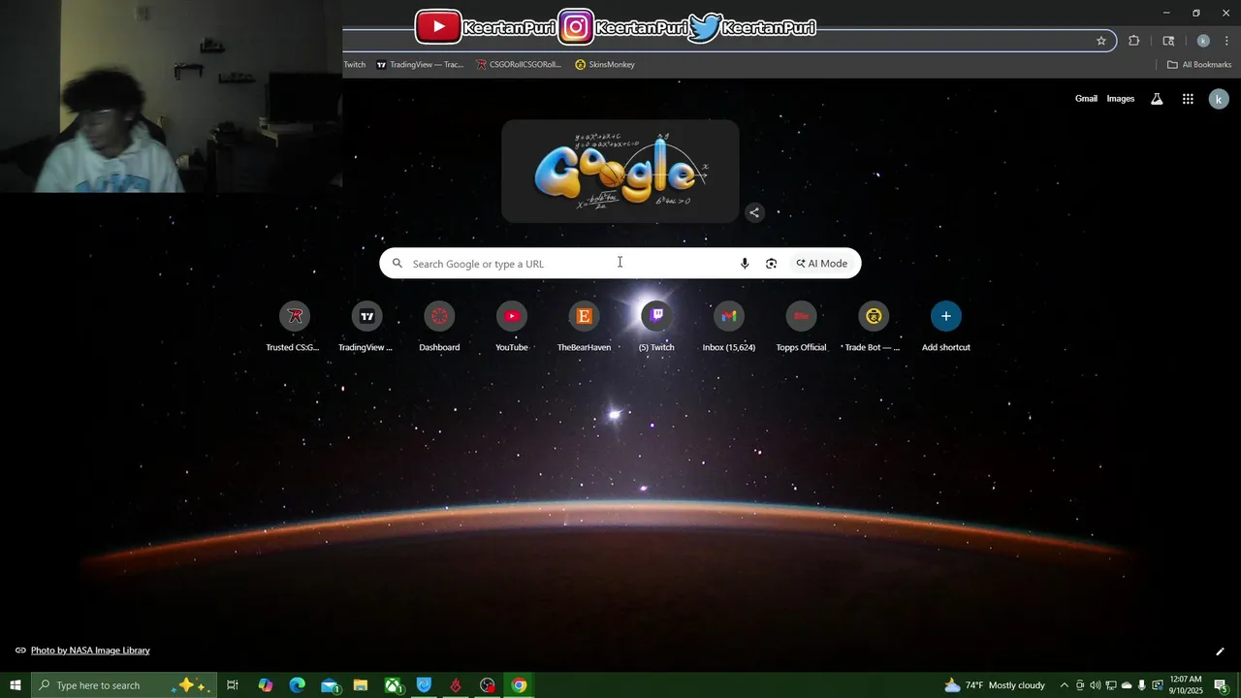Click the Google doodle image
1241x698 pixels.
click(620, 172)
